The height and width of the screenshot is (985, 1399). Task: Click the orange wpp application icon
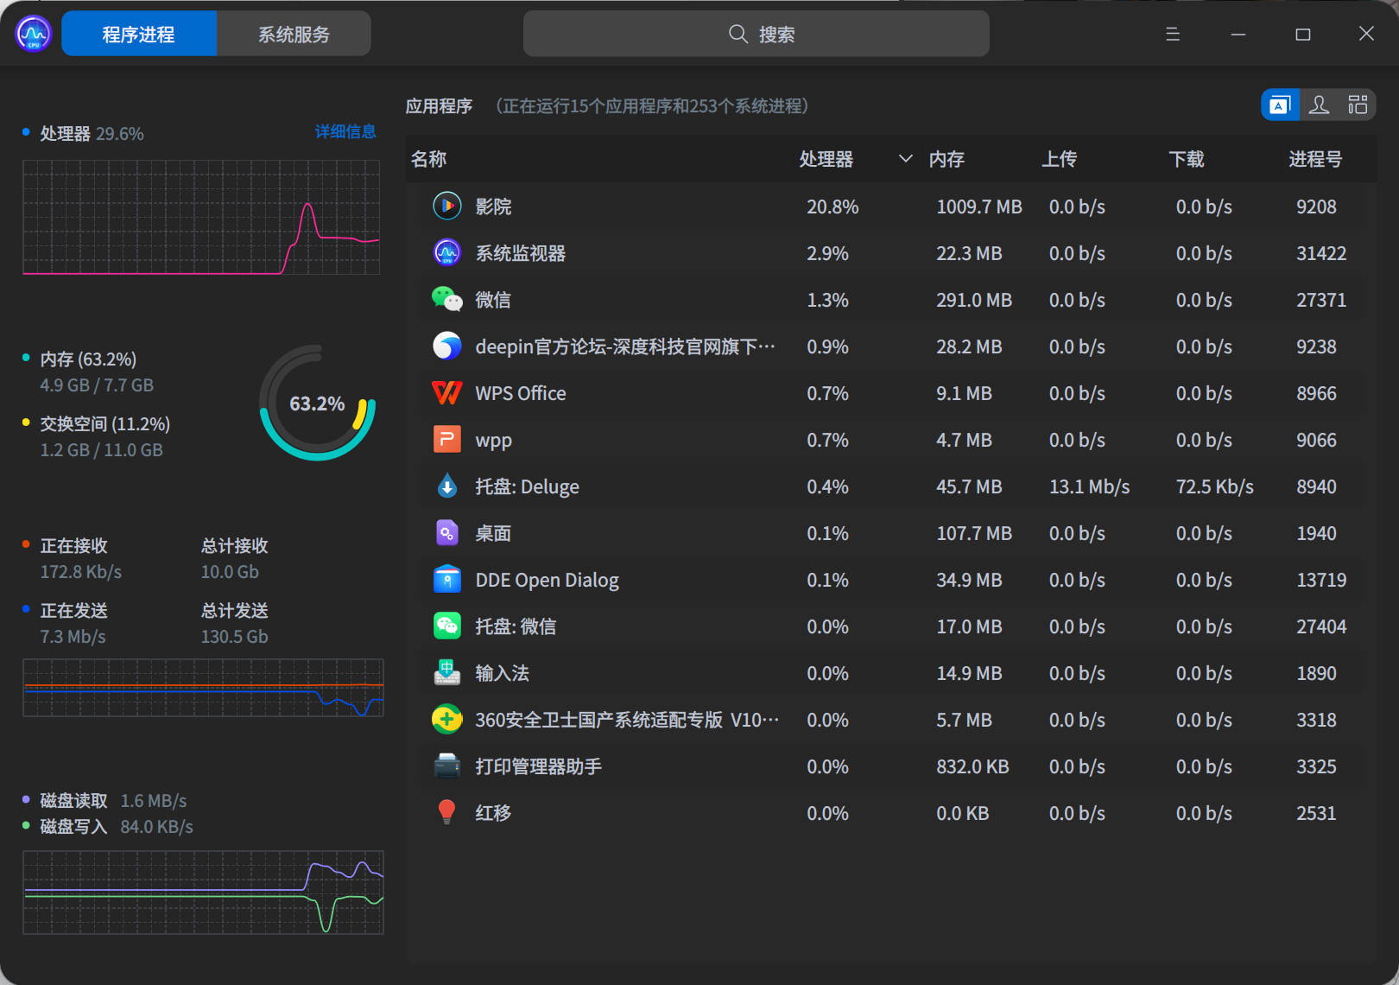pos(446,440)
